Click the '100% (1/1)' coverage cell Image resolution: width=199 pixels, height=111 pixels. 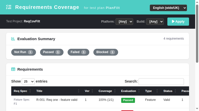[x=106, y=100]
